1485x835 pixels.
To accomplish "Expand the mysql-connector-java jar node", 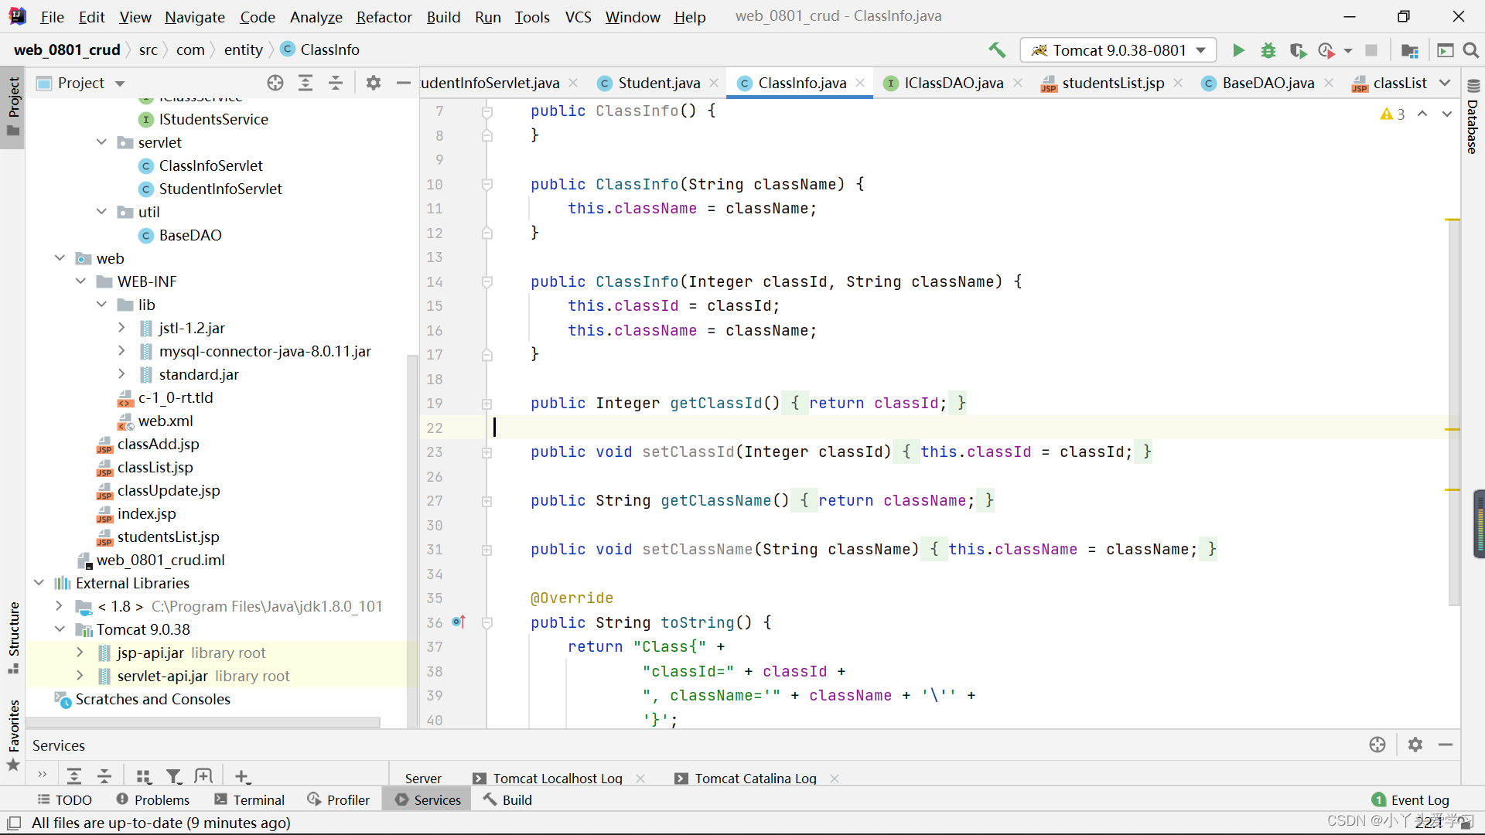I will (x=121, y=351).
